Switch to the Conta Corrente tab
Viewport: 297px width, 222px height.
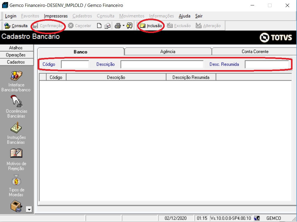tap(255, 51)
